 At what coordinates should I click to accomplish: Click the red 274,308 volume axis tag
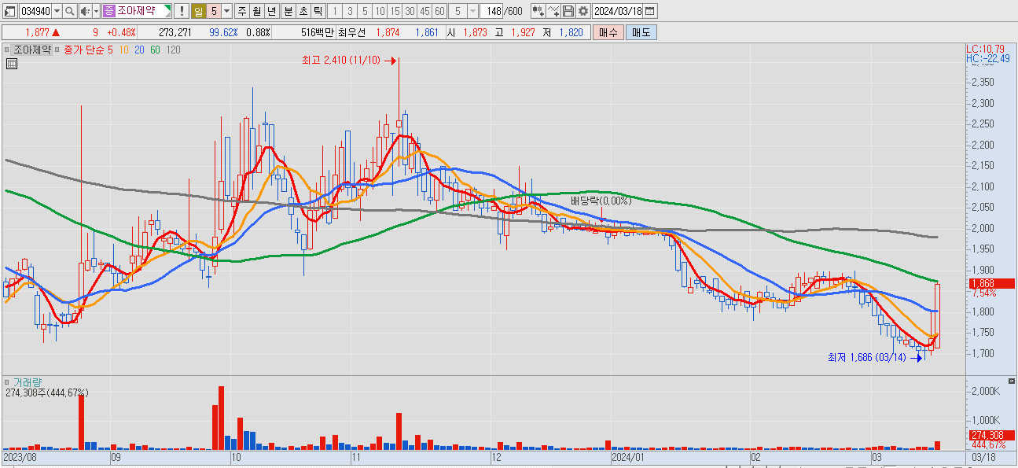[990, 435]
